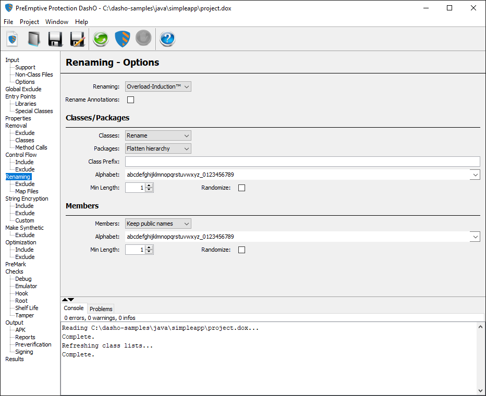
Task: Select Global Exclude tree item
Action: coord(23,89)
